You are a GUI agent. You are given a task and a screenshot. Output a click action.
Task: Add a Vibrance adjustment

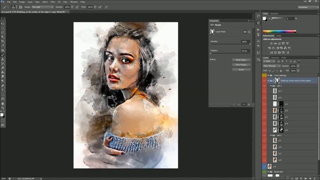[287, 43]
